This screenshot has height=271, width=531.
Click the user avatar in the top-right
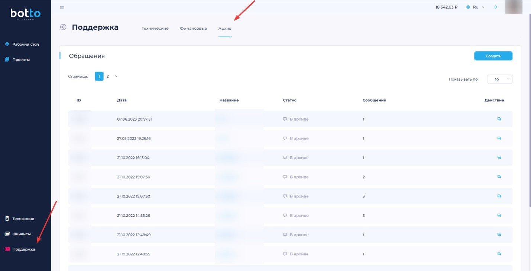(514, 7)
